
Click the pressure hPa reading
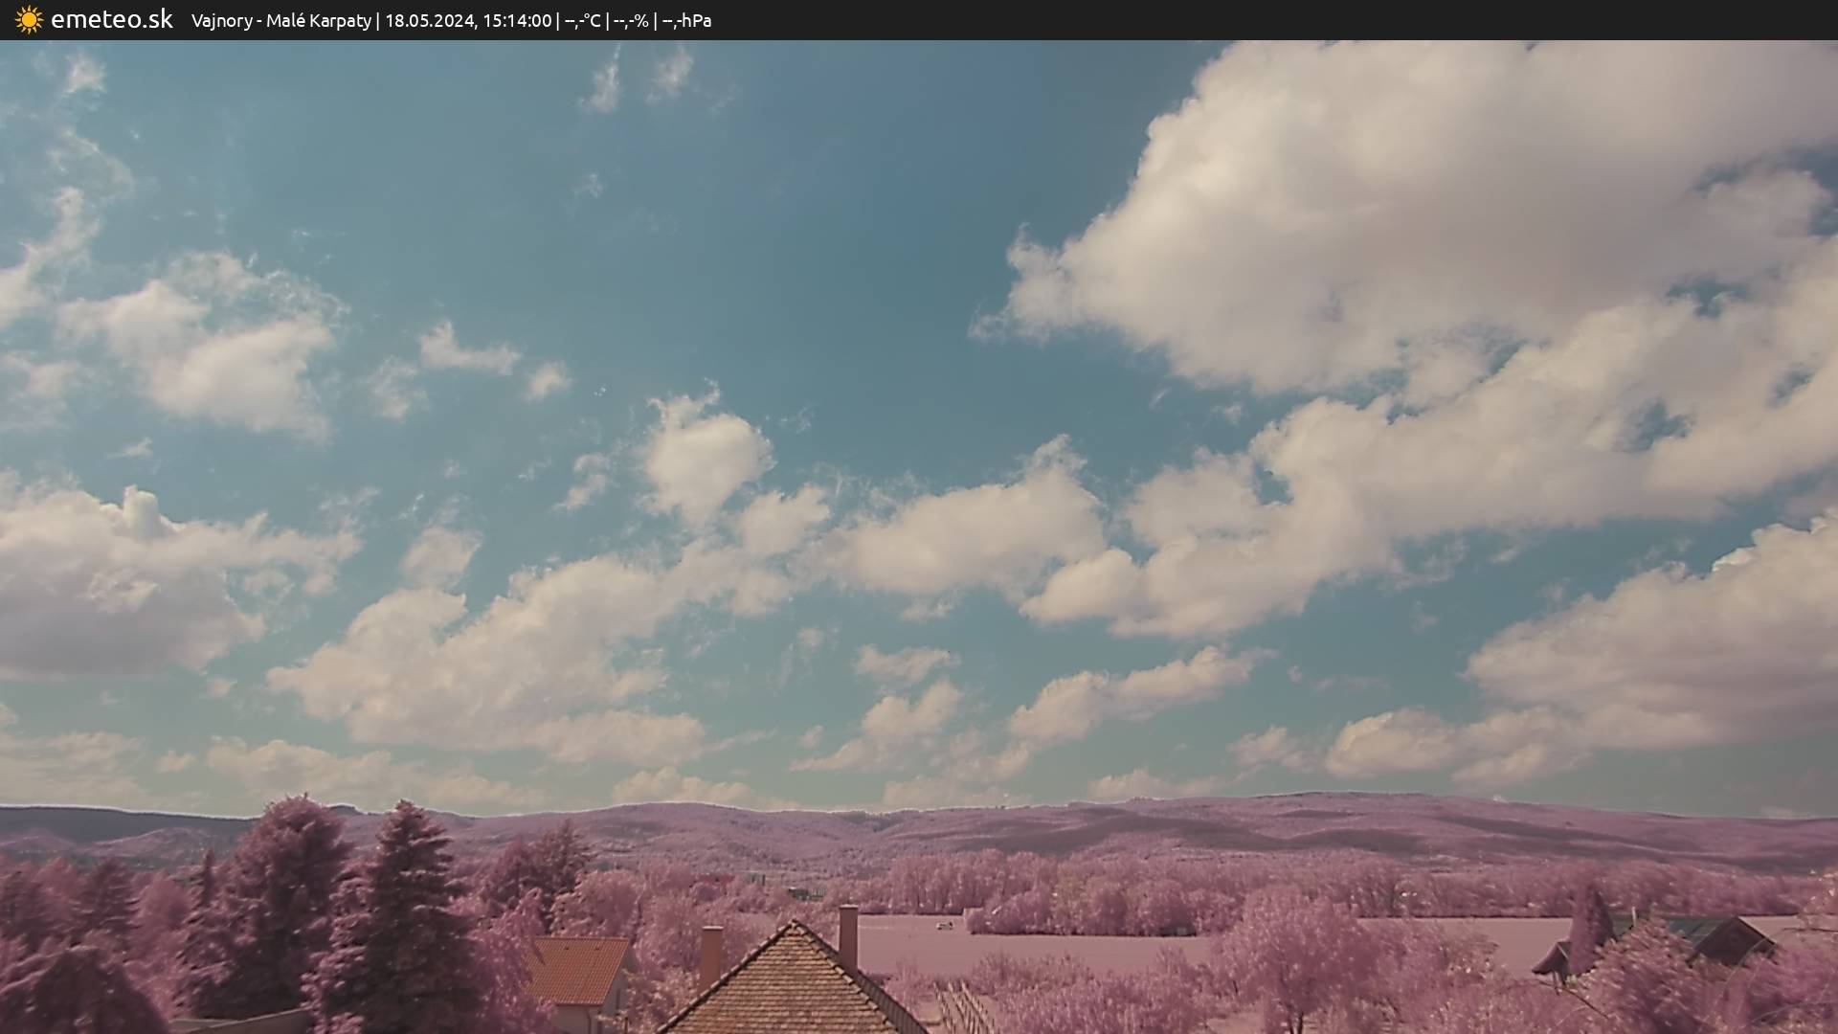tap(687, 20)
